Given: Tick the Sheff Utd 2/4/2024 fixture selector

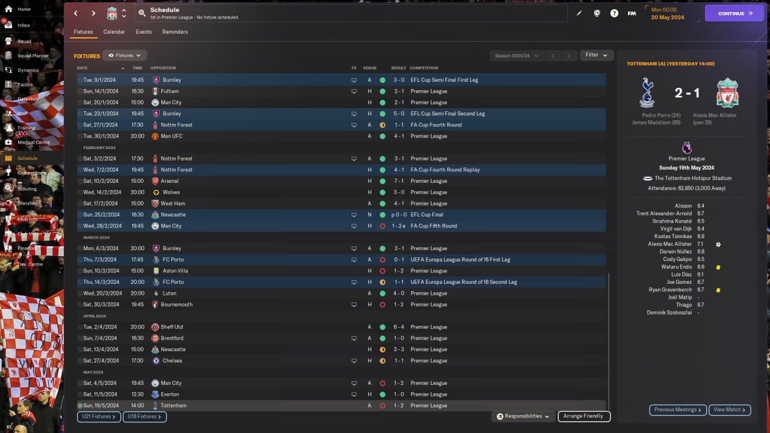Looking at the screenshot, I should click(80, 327).
